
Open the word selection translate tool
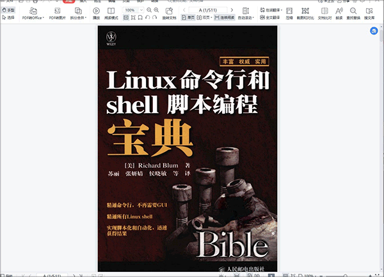[271, 10]
